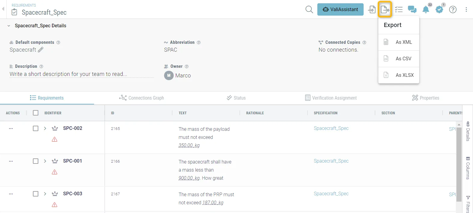Click the search magnifier icon

tap(309, 10)
